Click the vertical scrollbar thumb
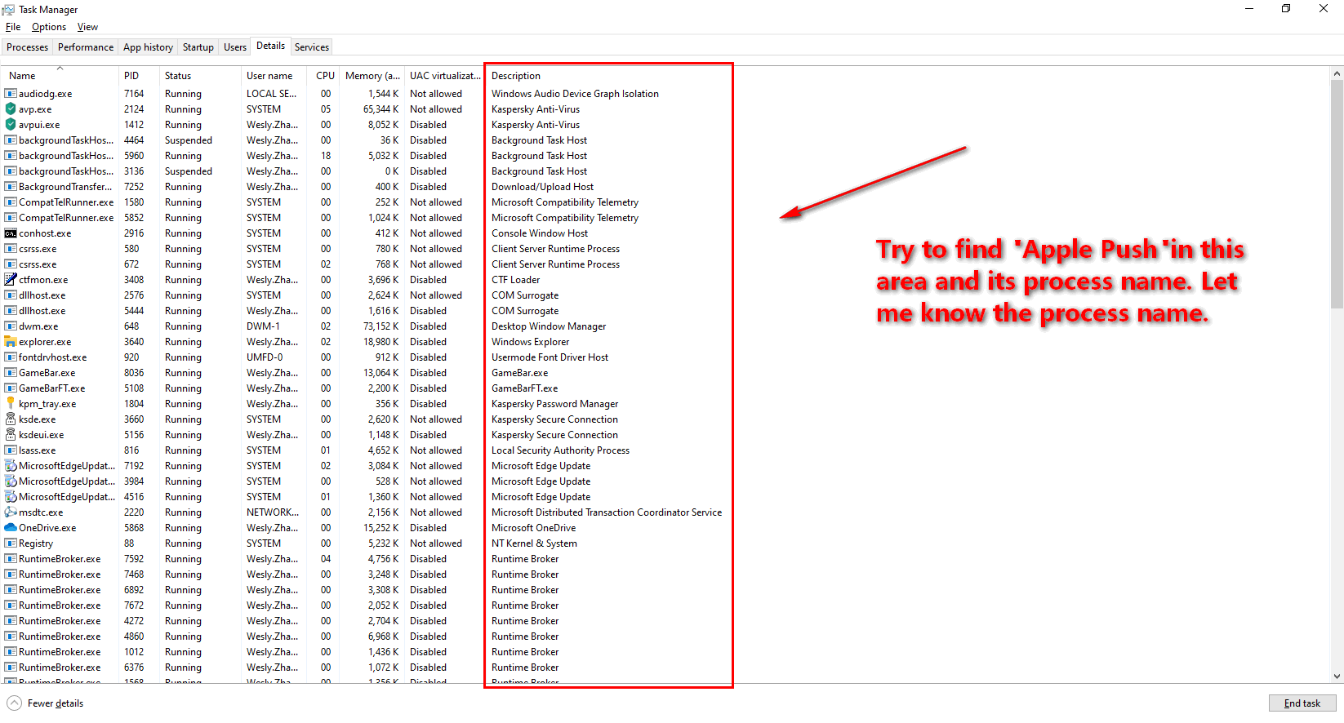 click(x=1337, y=193)
